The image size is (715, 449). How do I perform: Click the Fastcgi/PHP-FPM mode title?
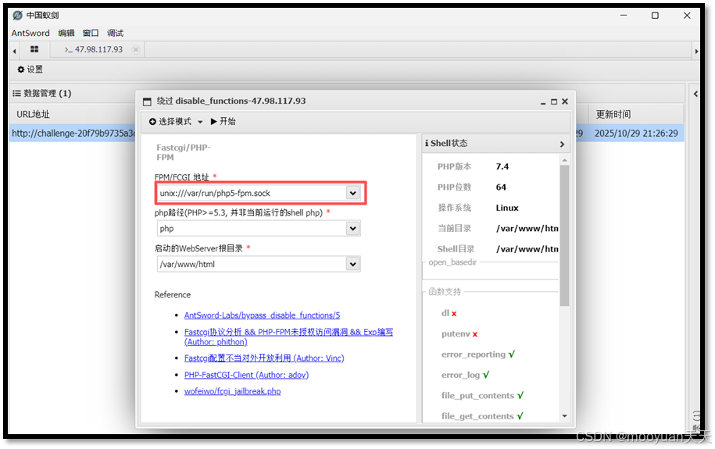[184, 152]
